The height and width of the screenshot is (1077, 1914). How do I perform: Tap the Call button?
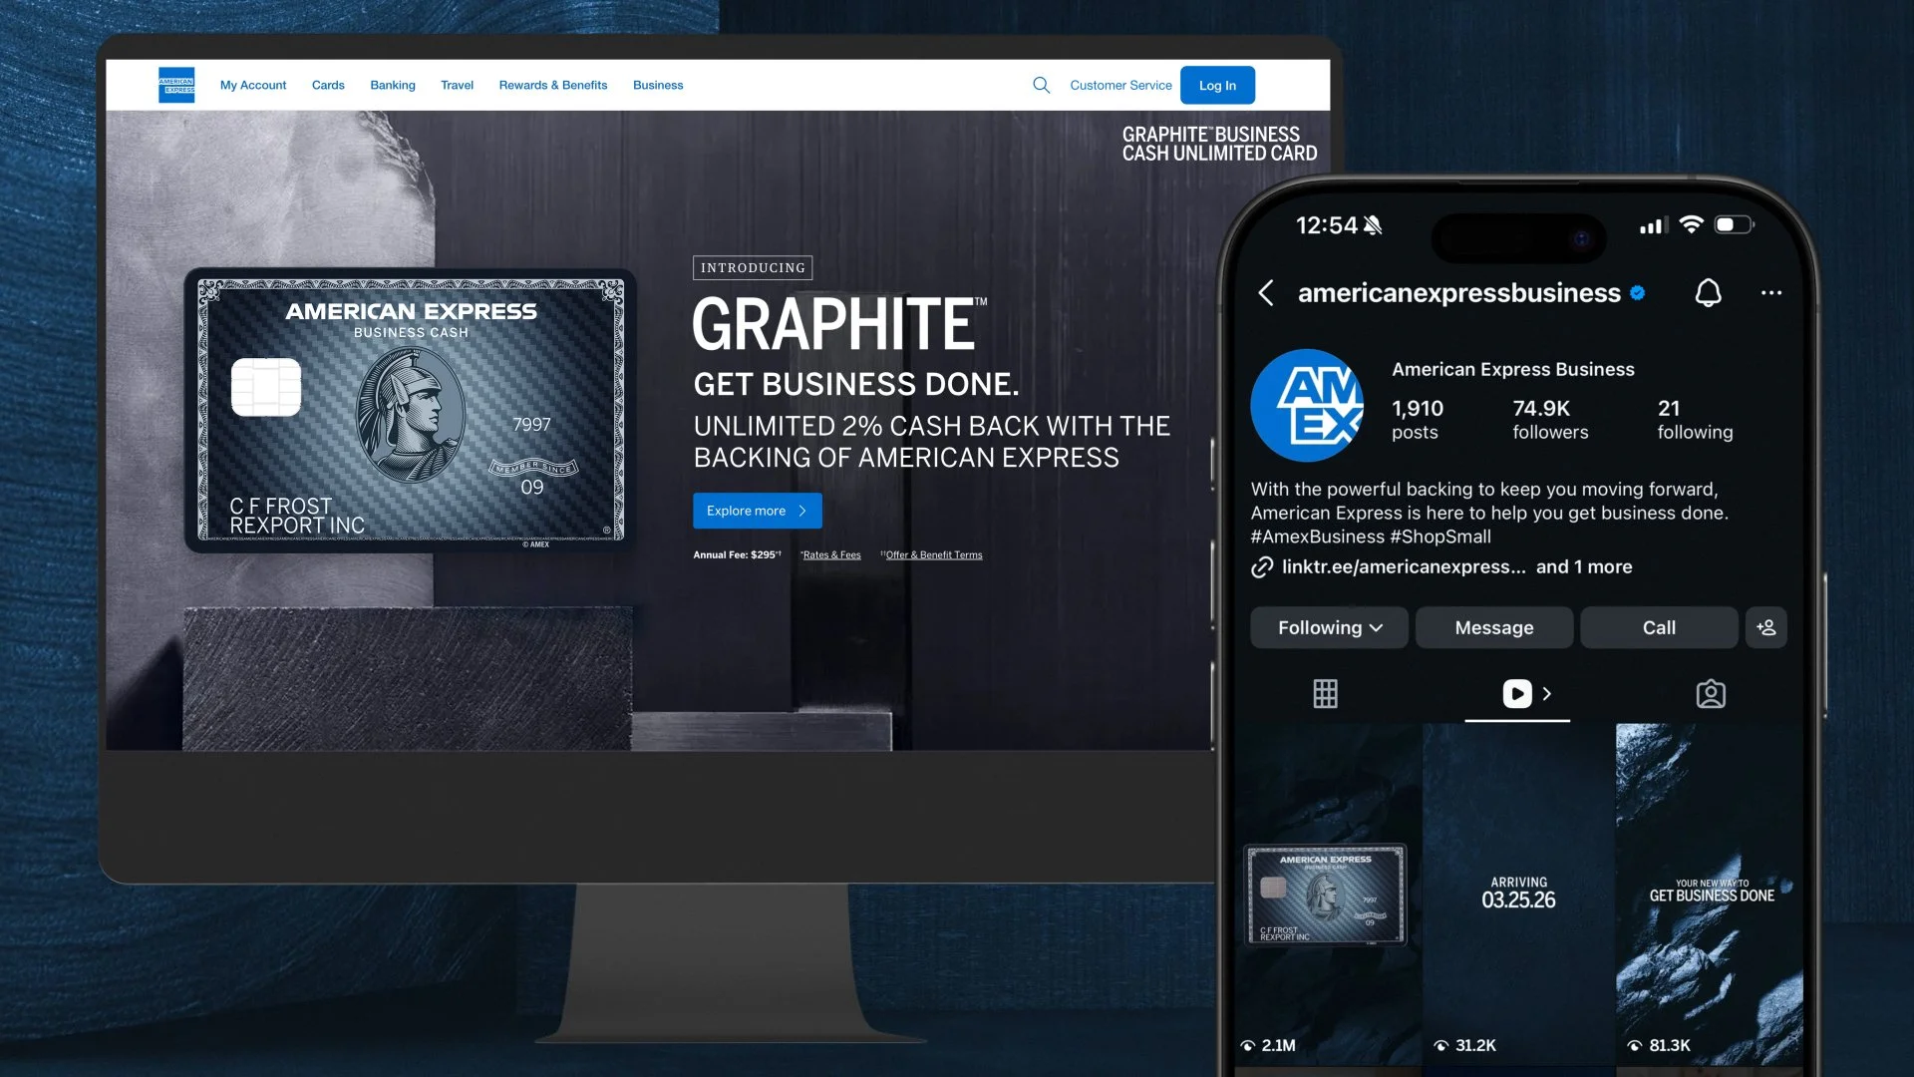[x=1659, y=627]
